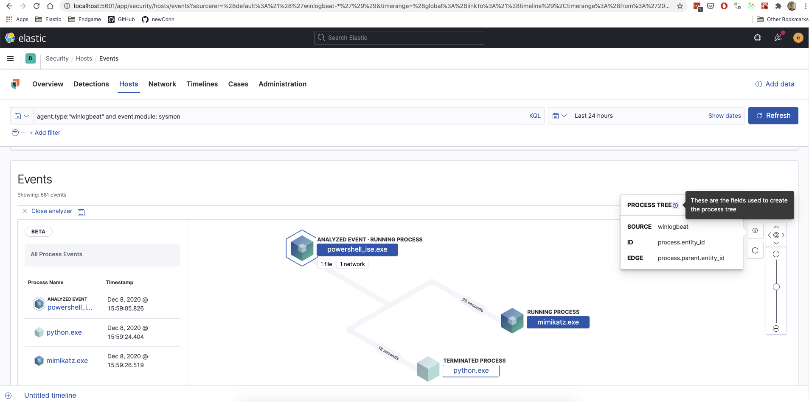
Task: Open the Untitled timeline flyout
Action: [x=50, y=395]
